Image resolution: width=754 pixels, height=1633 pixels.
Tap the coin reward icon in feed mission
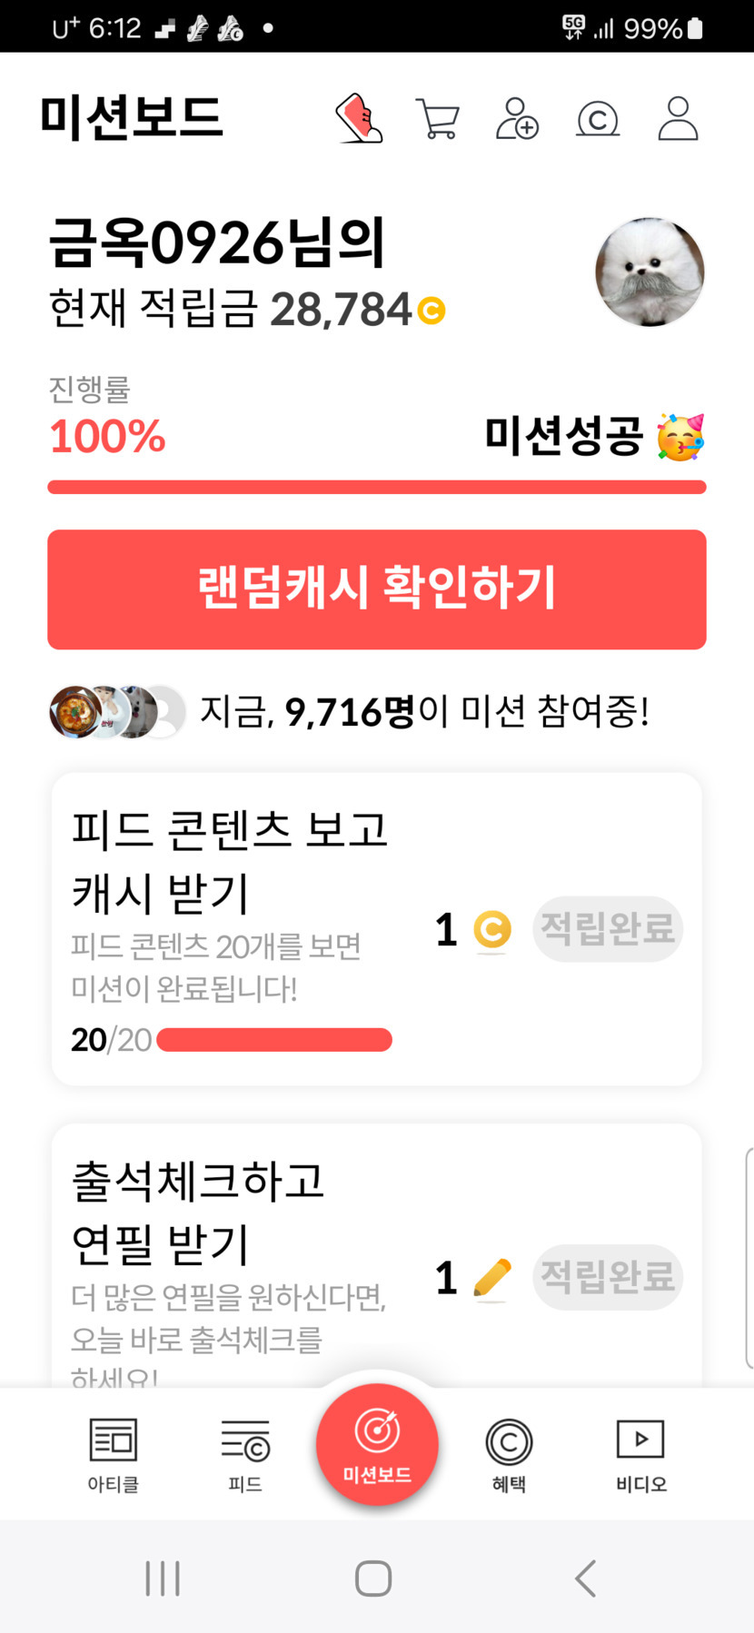tap(492, 929)
